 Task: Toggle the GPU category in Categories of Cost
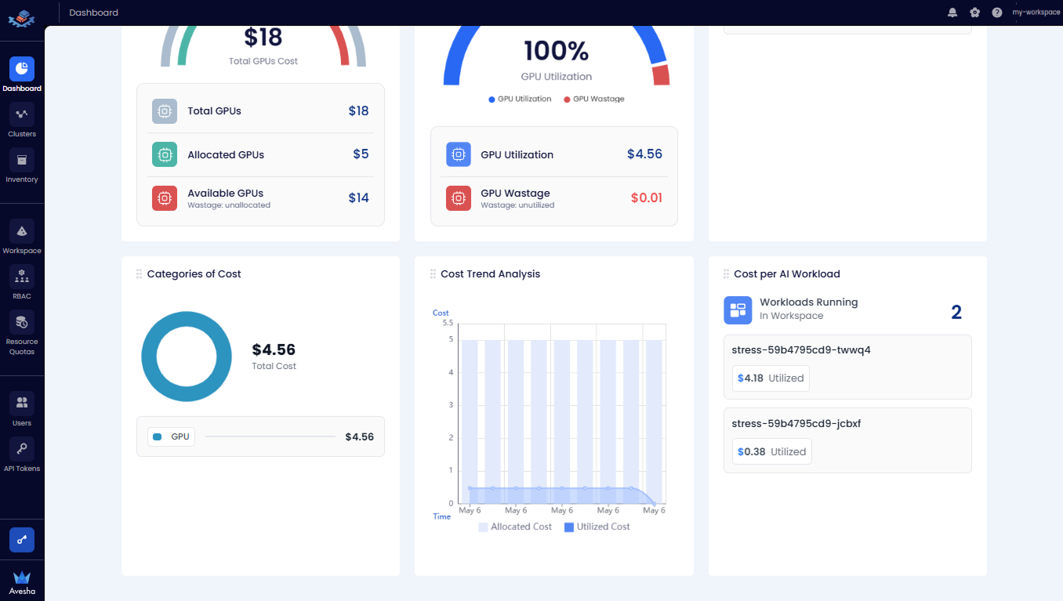[x=171, y=436]
